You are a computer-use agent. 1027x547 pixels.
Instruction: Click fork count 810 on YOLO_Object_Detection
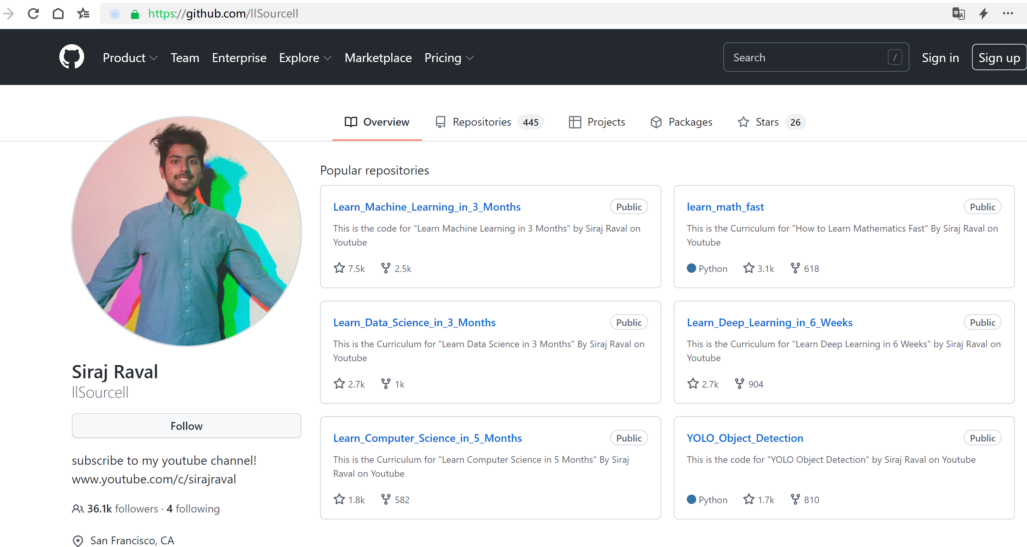click(x=805, y=500)
